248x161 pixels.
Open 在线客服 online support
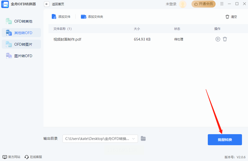coord(36,157)
